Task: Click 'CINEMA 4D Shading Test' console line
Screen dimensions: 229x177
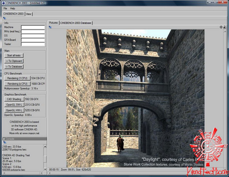Action: [16, 155]
